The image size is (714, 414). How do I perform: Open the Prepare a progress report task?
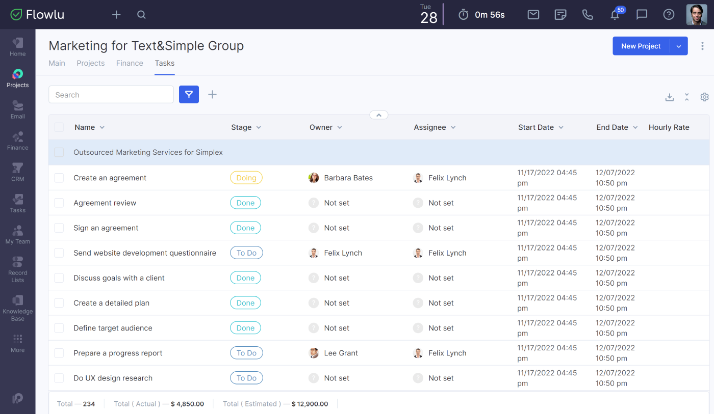point(118,353)
